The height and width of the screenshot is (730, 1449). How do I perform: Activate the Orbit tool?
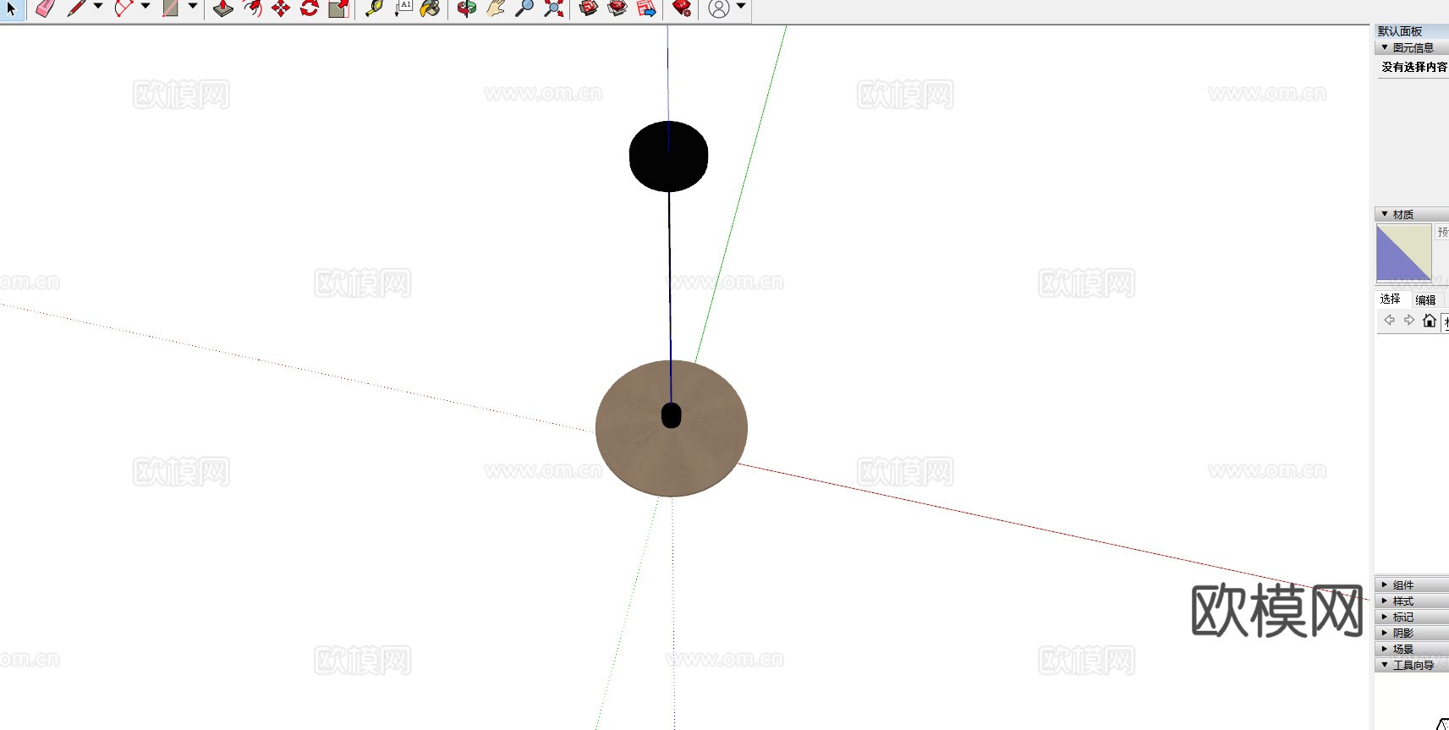466,8
